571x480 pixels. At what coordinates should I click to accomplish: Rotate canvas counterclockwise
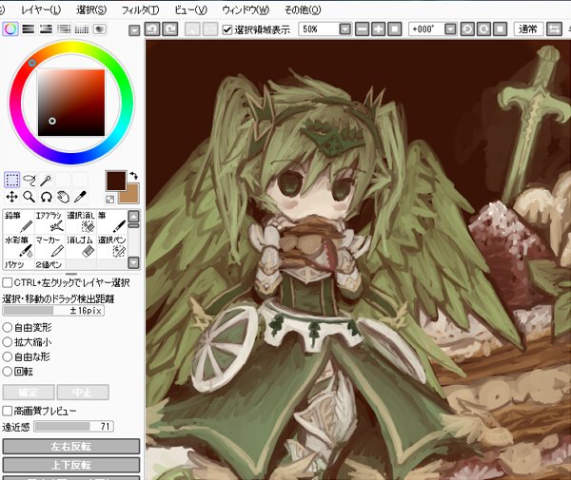point(467,29)
